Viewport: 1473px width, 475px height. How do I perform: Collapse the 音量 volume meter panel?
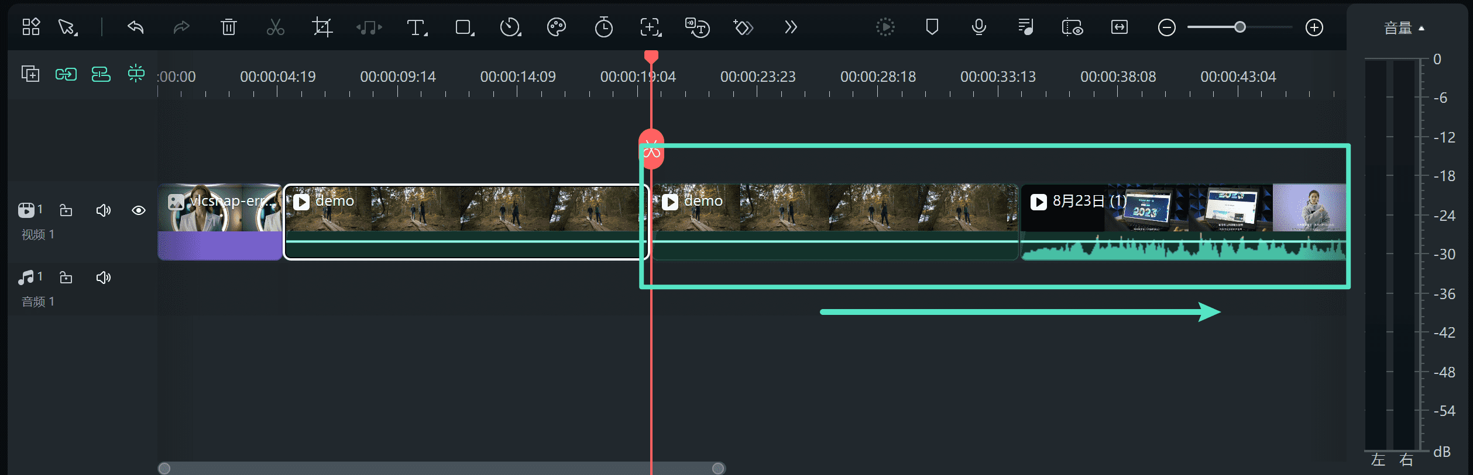point(1403,28)
